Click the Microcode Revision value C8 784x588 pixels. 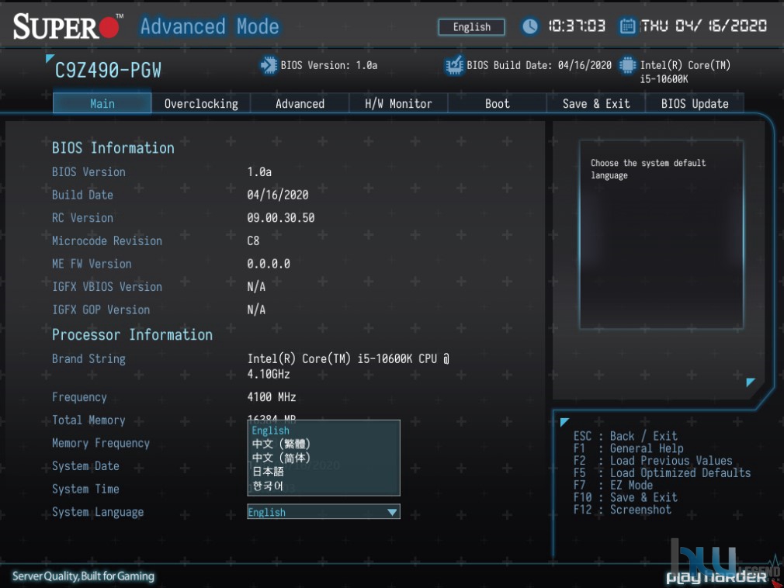pyautogui.click(x=253, y=240)
